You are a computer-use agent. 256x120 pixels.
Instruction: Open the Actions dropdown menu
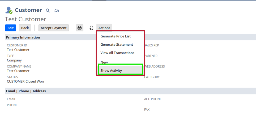tap(104, 28)
